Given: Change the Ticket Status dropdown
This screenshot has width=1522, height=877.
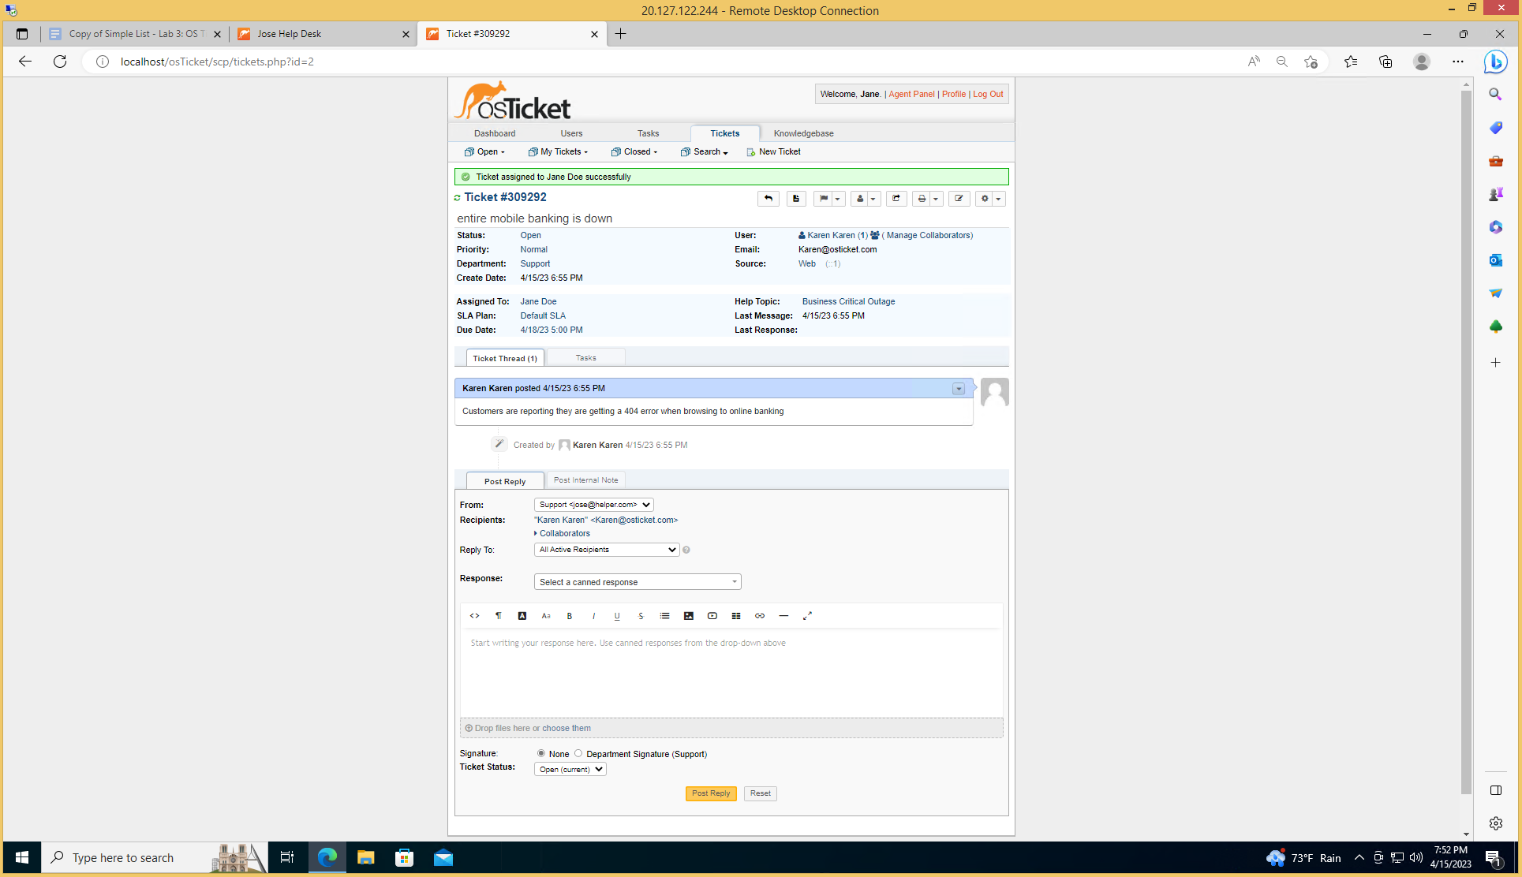Looking at the screenshot, I should (x=569, y=769).
